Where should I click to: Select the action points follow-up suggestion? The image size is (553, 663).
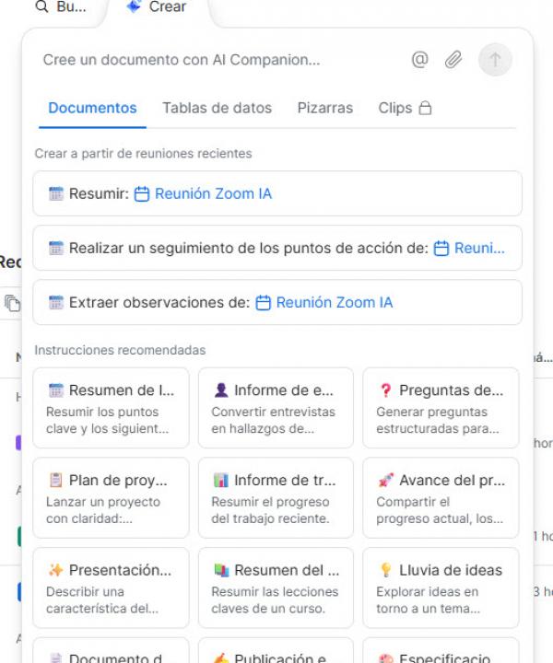click(276, 248)
